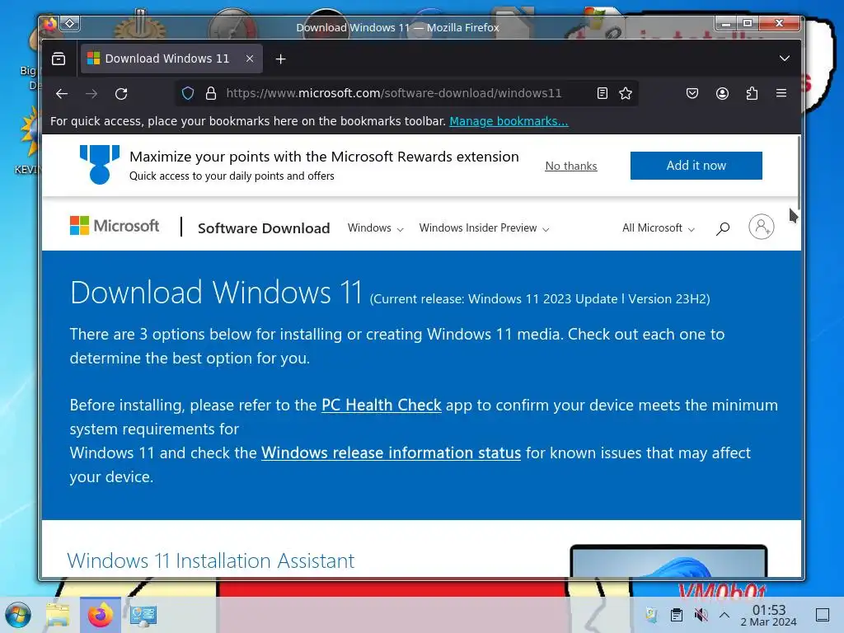Close the Download Windows 11 tab
Image resolution: width=844 pixels, height=633 pixels.
click(x=250, y=59)
